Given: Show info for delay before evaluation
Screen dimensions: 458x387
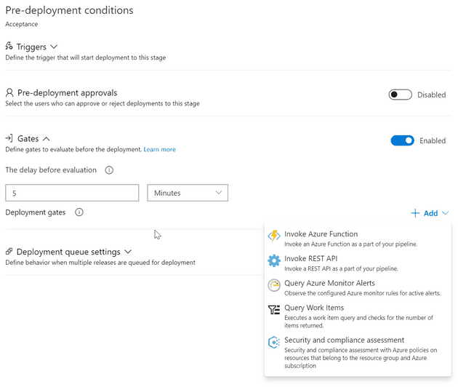Looking at the screenshot, I should [x=109, y=170].
